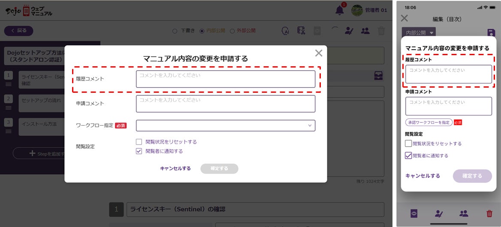Select the 外部公開 radio button
Viewport: 501px width, 227px height.
pyautogui.click(x=232, y=31)
